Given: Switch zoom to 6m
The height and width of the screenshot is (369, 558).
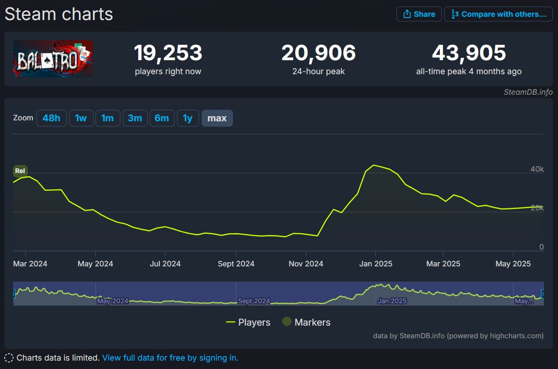Looking at the screenshot, I should point(162,118).
